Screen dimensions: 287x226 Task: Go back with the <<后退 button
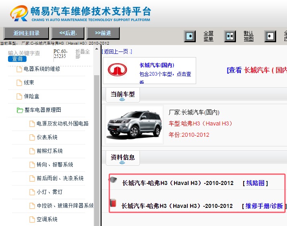[68, 33]
